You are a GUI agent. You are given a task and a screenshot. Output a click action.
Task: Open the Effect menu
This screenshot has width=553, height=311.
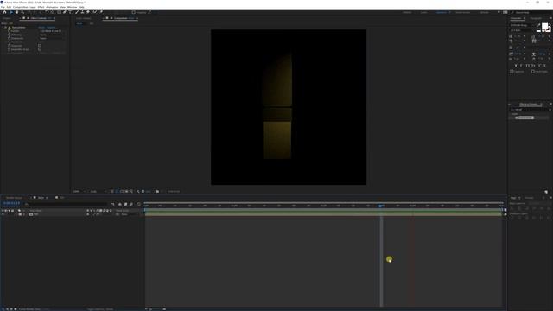coord(41,7)
